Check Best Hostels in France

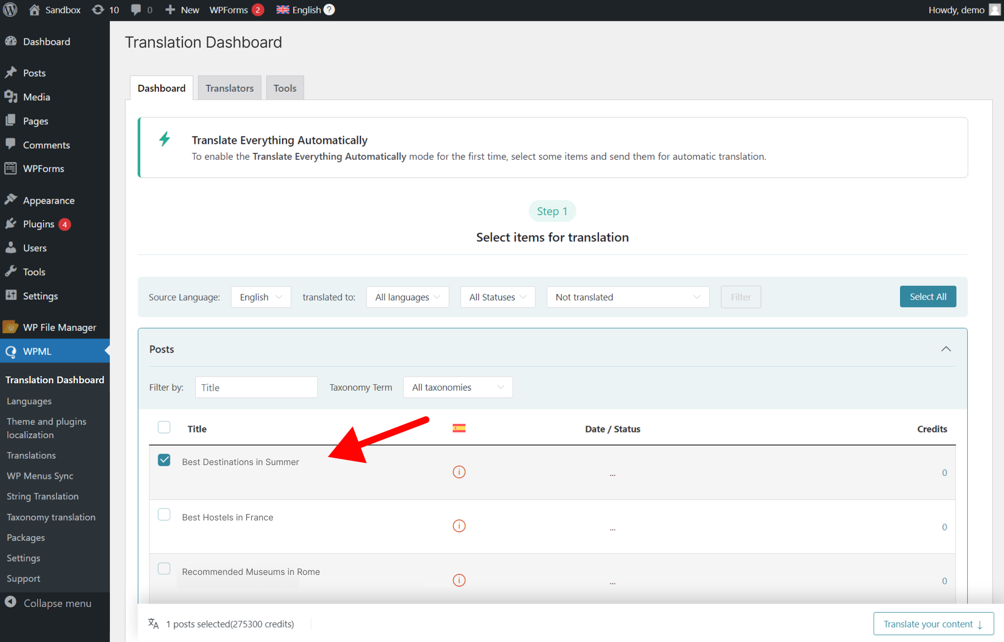coord(164,515)
